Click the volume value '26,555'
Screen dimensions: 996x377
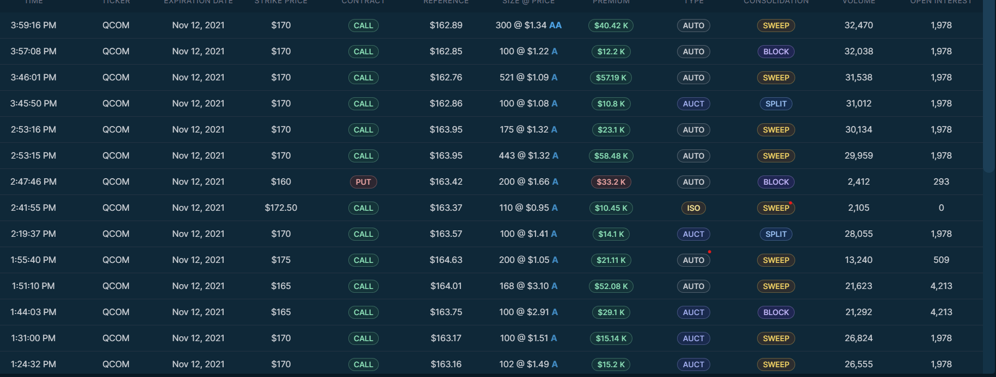coord(858,365)
